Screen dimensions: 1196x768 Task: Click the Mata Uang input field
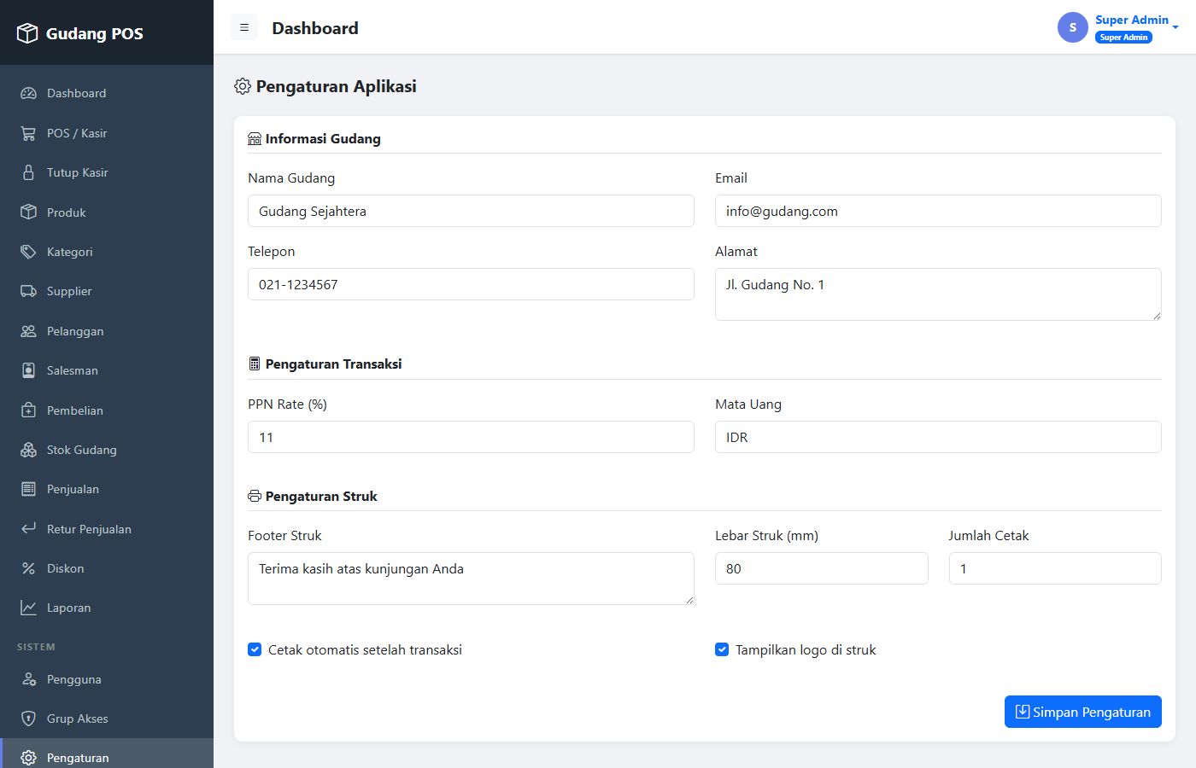(938, 437)
